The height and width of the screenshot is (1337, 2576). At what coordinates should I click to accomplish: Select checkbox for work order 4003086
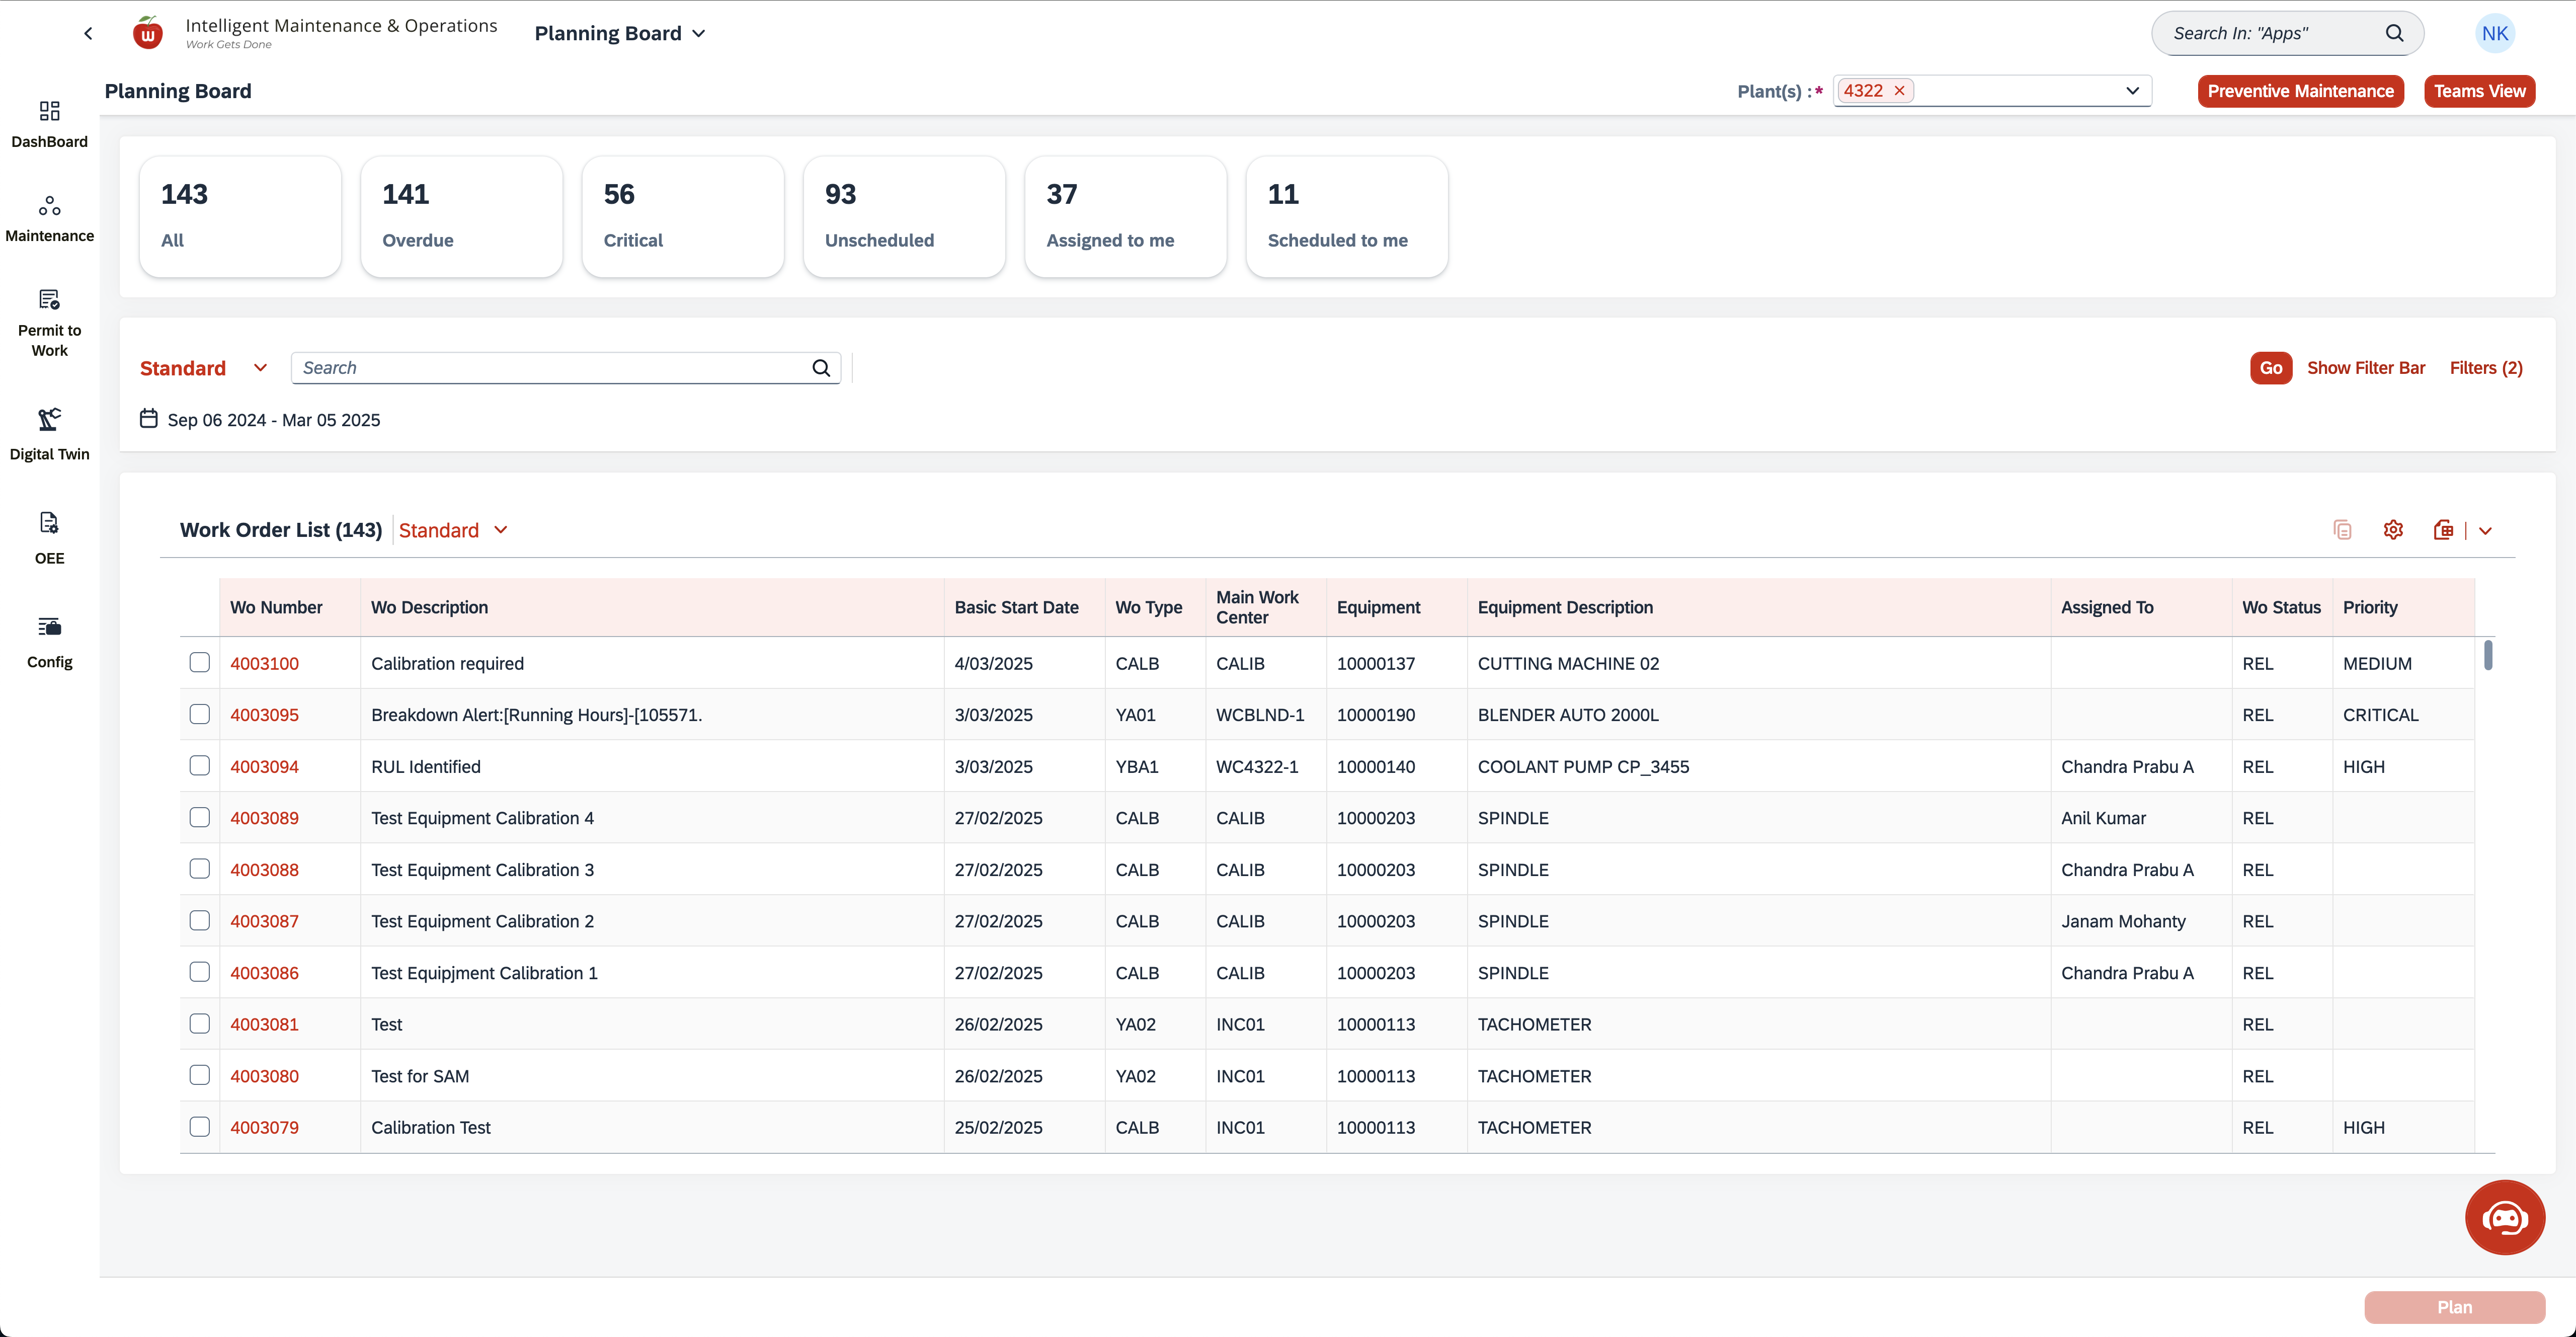(x=200, y=972)
